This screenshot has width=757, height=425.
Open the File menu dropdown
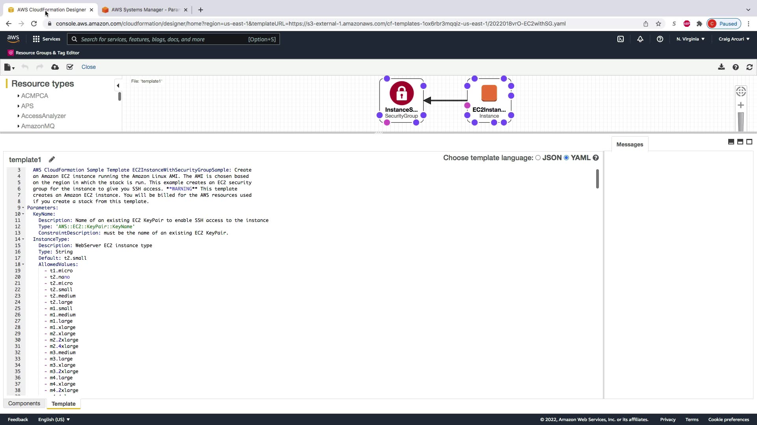9,67
